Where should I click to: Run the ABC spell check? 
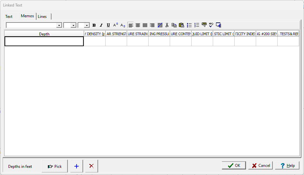point(211,25)
